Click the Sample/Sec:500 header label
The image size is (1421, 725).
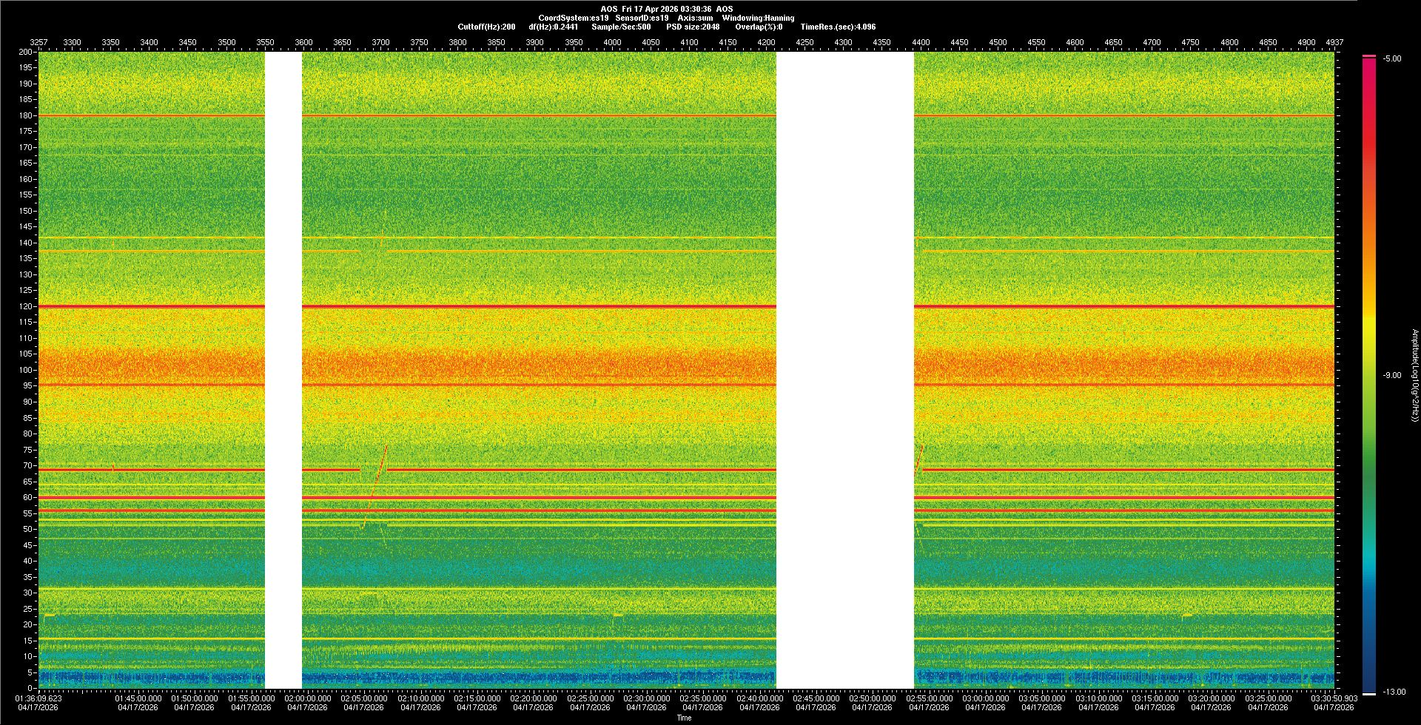tap(621, 27)
